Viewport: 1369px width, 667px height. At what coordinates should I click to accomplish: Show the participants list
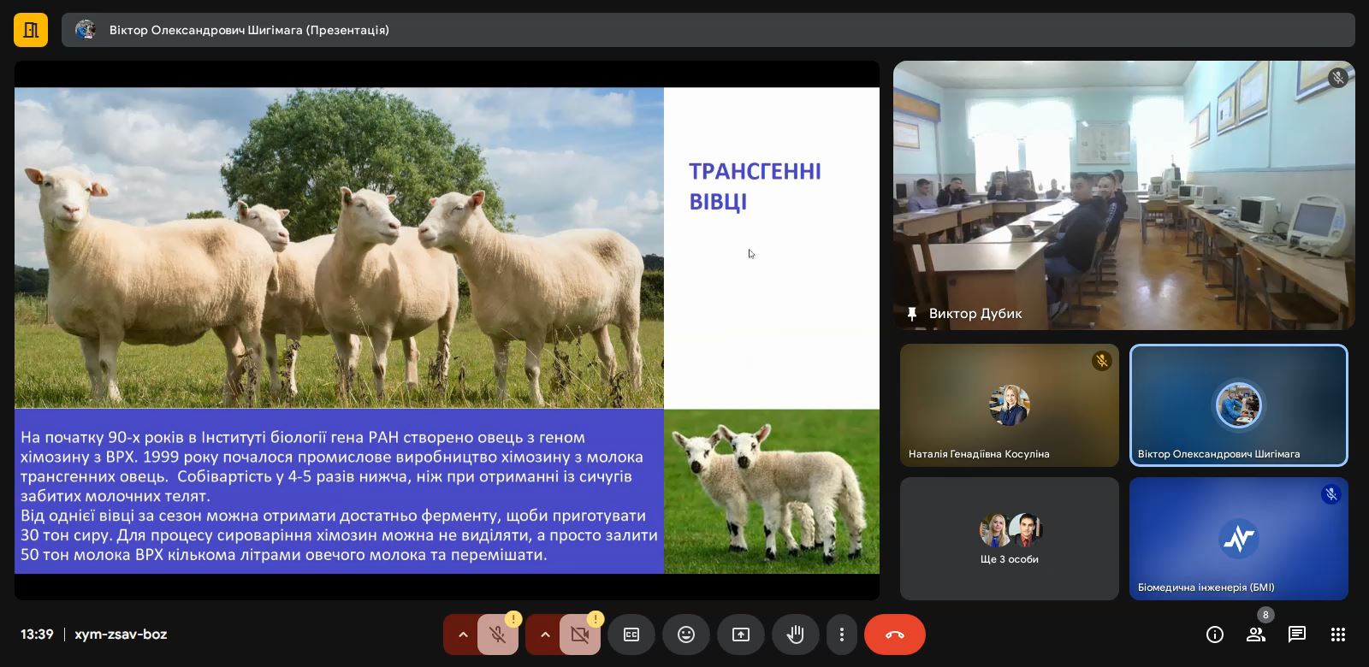[1255, 635]
